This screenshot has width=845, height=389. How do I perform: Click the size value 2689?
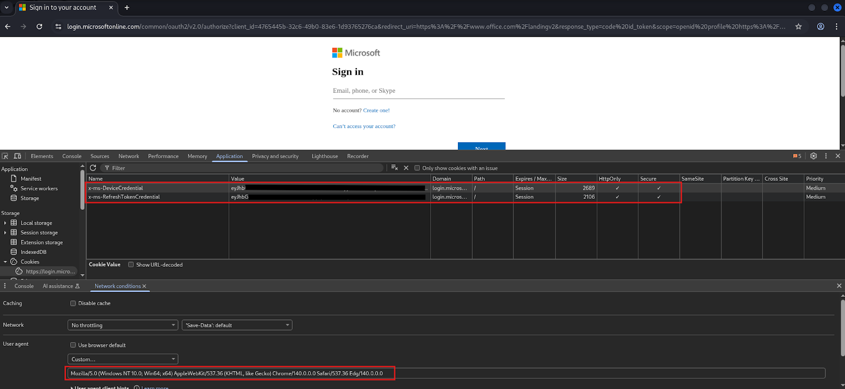click(x=588, y=188)
